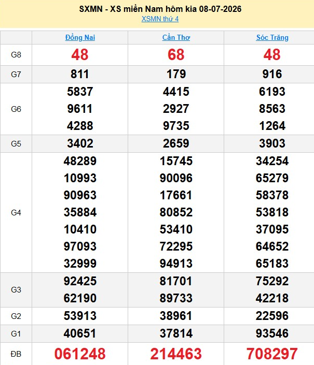
Task: Open the Sóc Trăng province link
Action: click(x=272, y=37)
